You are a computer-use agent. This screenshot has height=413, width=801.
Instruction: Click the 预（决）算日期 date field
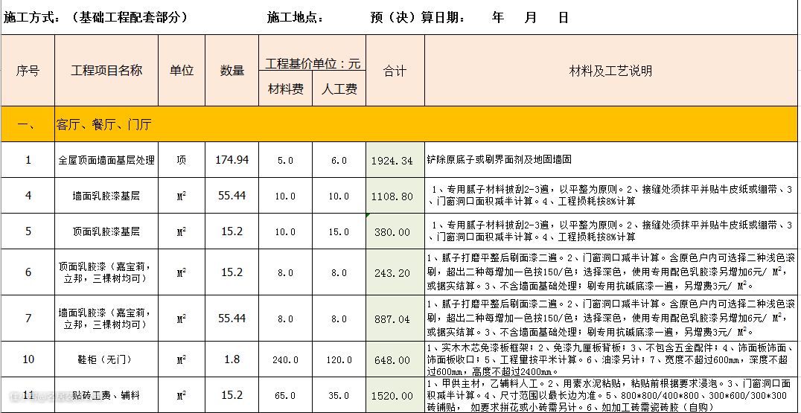(418, 18)
